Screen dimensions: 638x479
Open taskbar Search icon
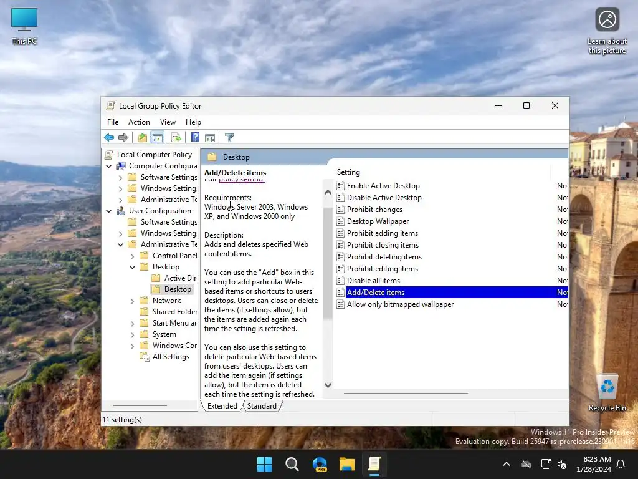point(292,464)
